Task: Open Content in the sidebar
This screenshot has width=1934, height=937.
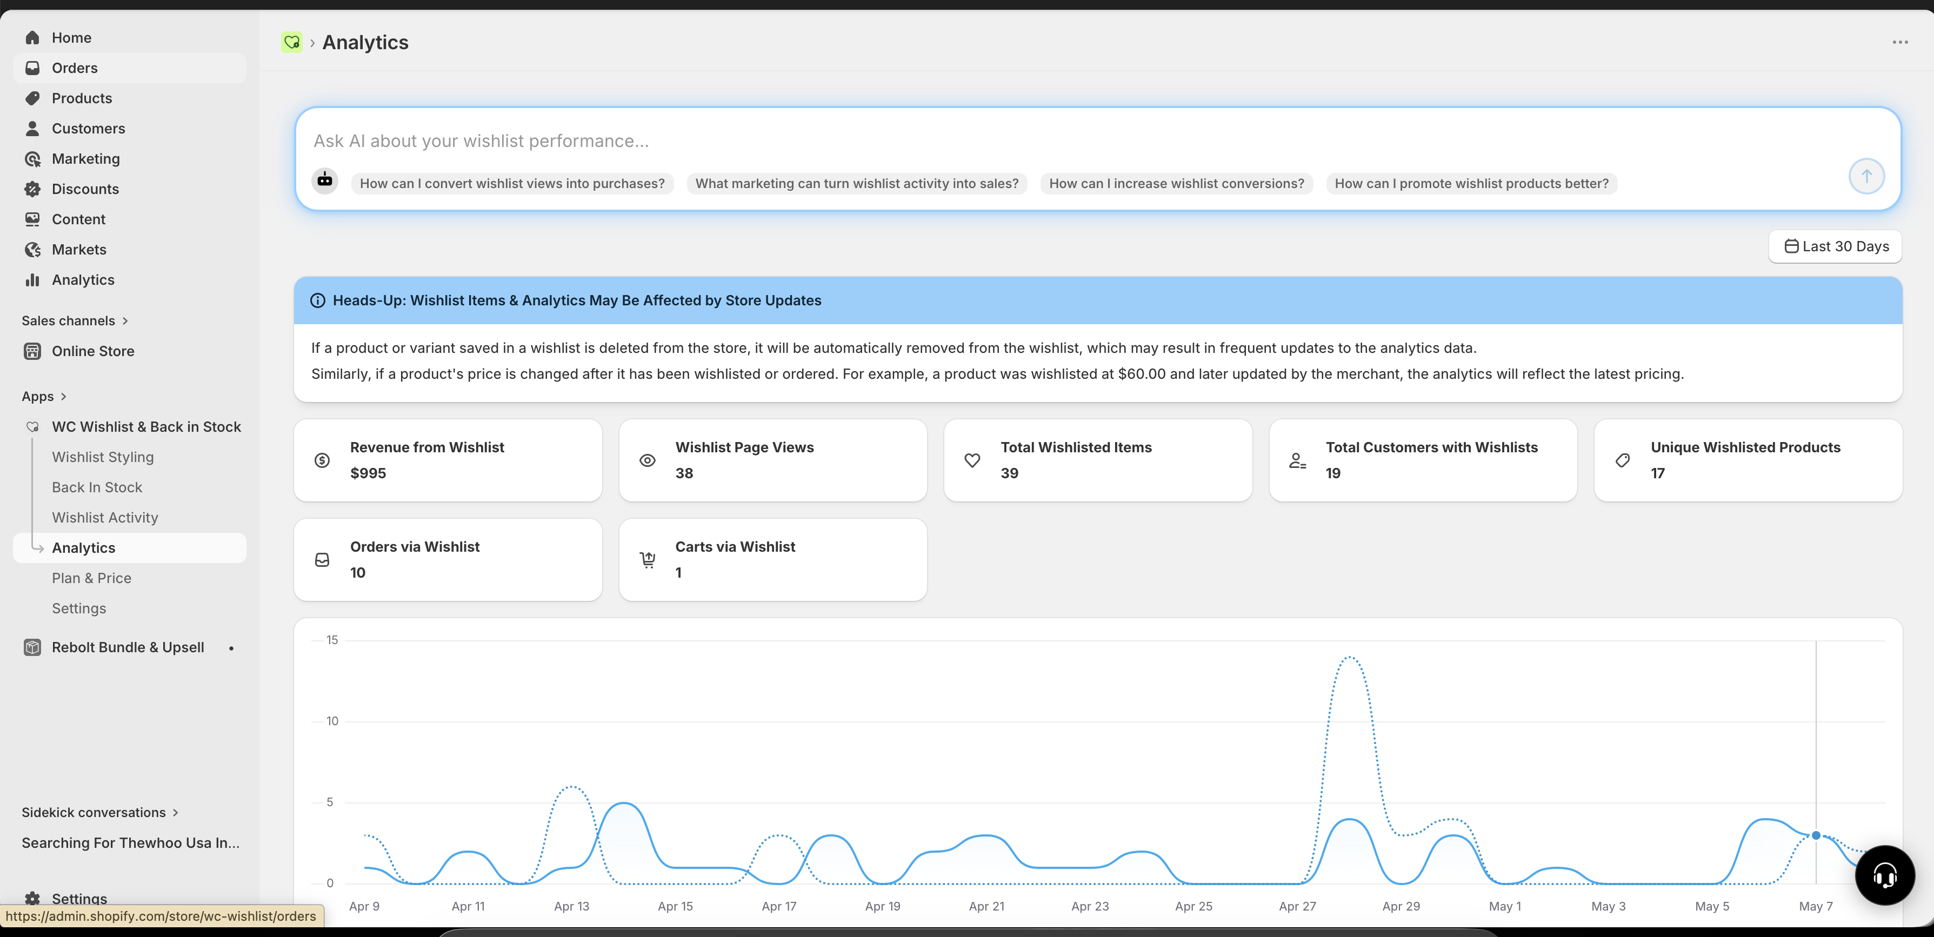Action: tap(129, 219)
